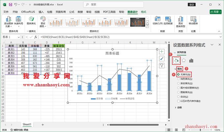Click the chart styles brush button
224x132 pixels.
point(162,58)
